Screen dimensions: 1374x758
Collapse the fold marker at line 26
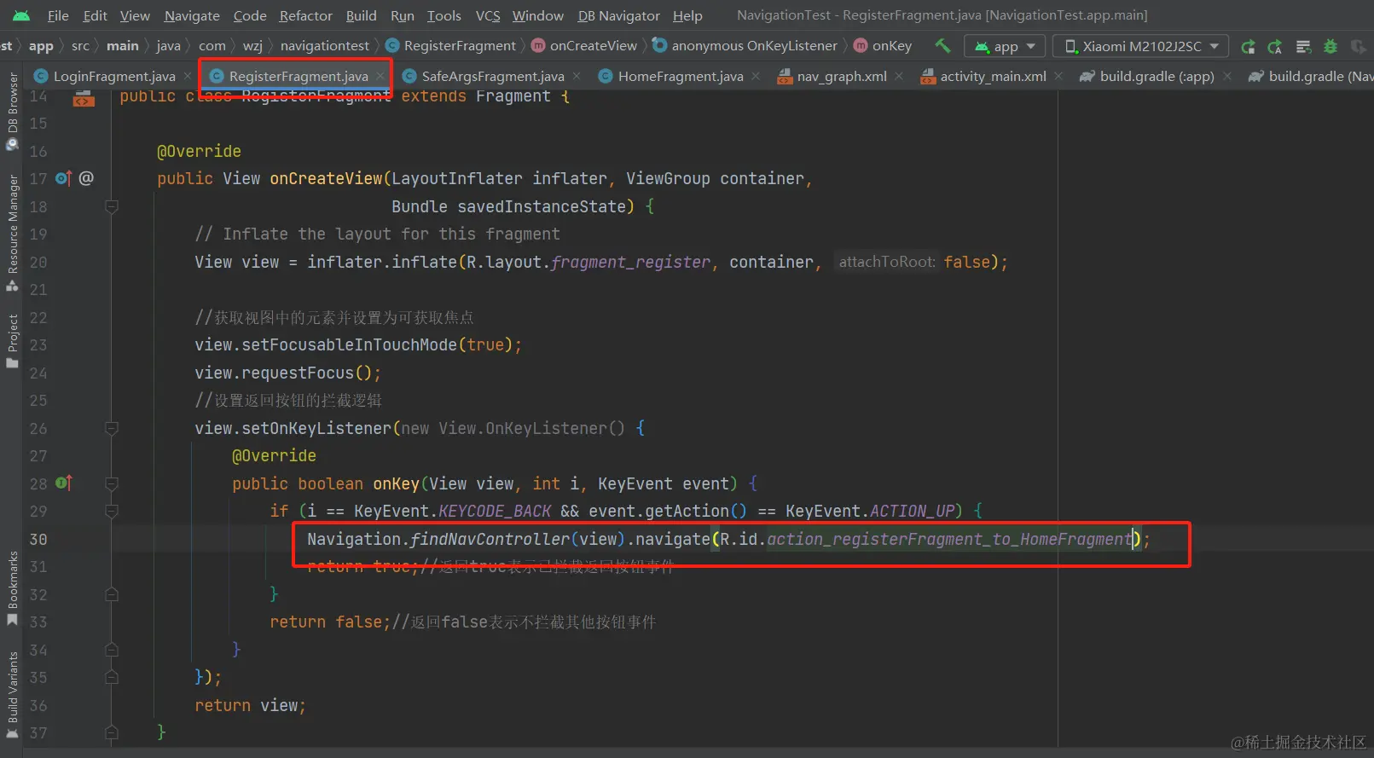tap(111, 428)
